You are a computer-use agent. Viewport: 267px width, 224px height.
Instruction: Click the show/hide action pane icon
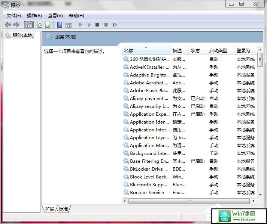point(69,25)
